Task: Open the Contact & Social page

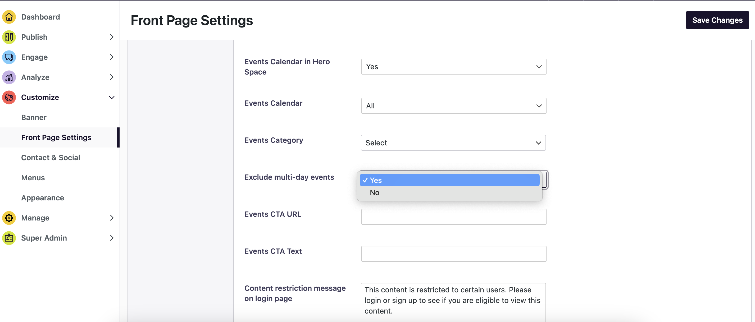Action: point(51,158)
